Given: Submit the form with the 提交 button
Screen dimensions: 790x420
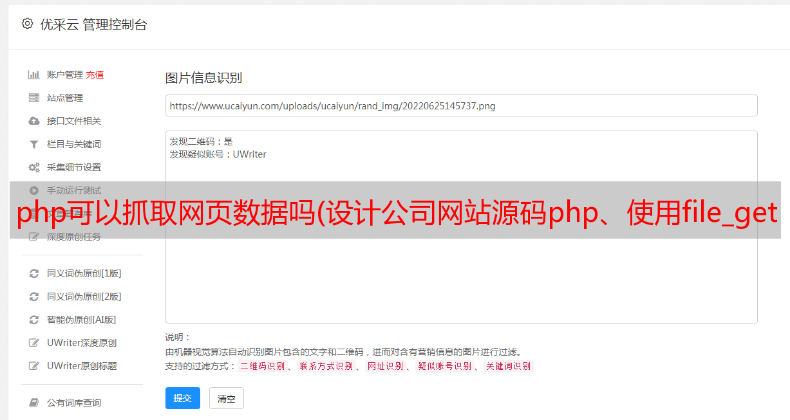Looking at the screenshot, I should coord(183,398).
